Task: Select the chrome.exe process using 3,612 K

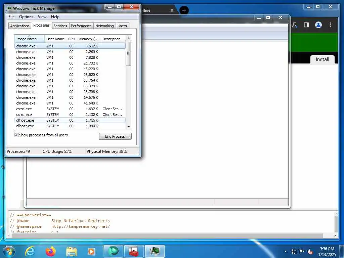Action: [x=70, y=46]
